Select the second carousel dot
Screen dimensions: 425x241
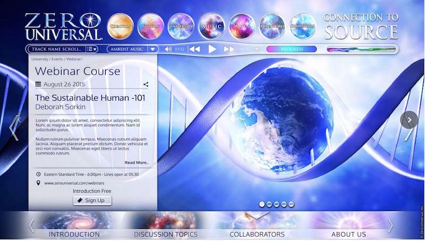tap(269, 204)
